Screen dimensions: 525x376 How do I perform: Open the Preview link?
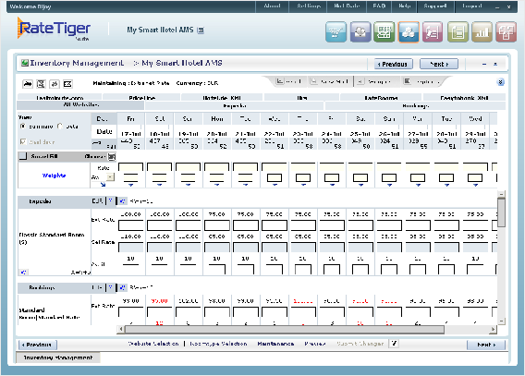click(x=315, y=344)
